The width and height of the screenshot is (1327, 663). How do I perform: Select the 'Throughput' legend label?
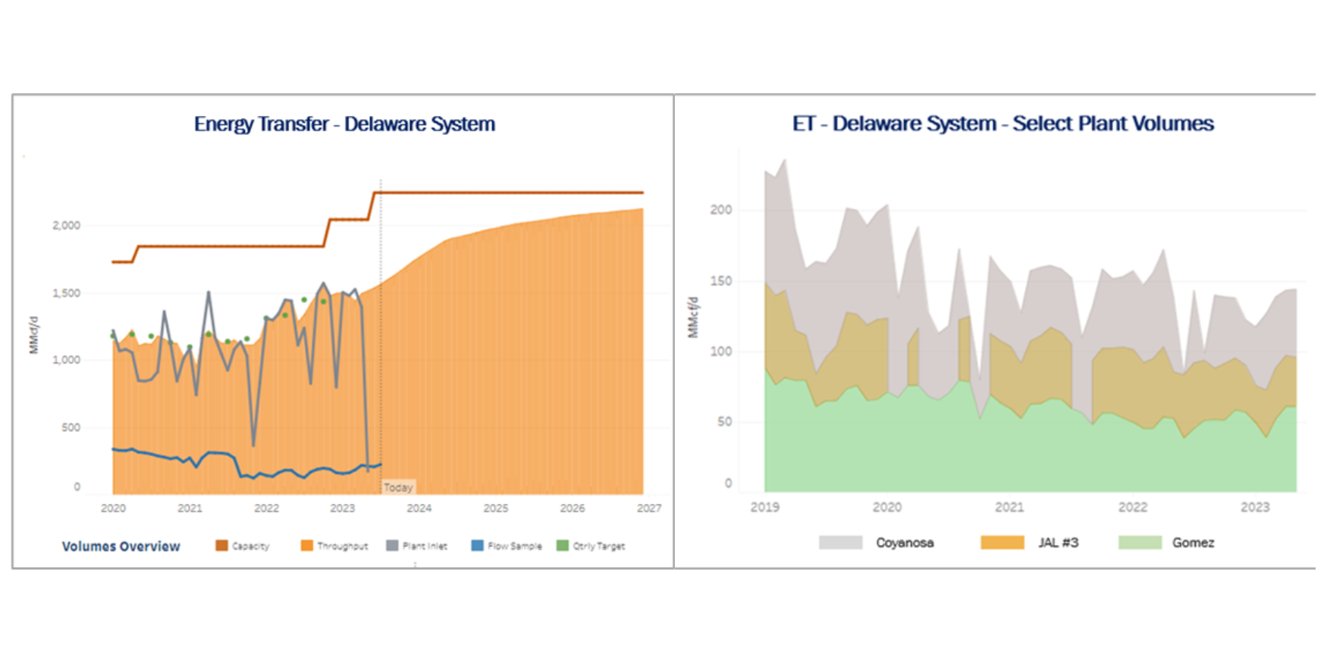342,546
